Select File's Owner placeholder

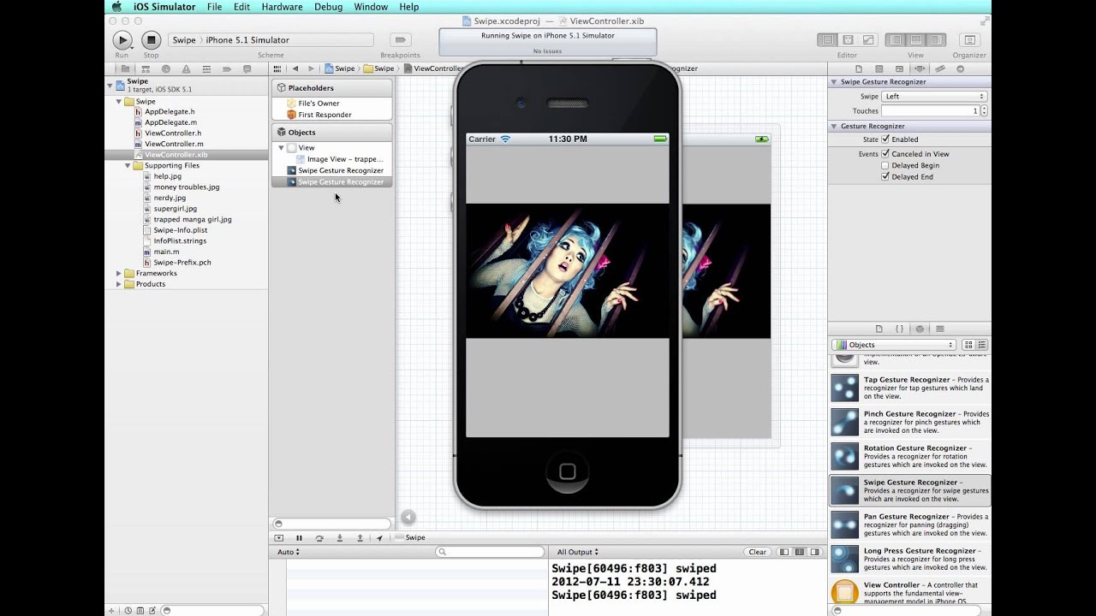[319, 104]
